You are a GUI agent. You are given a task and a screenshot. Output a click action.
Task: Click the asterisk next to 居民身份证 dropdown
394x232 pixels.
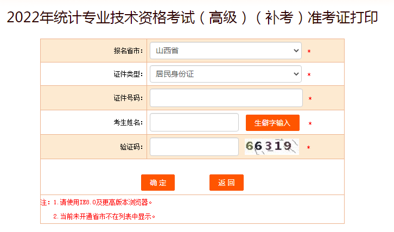point(309,75)
